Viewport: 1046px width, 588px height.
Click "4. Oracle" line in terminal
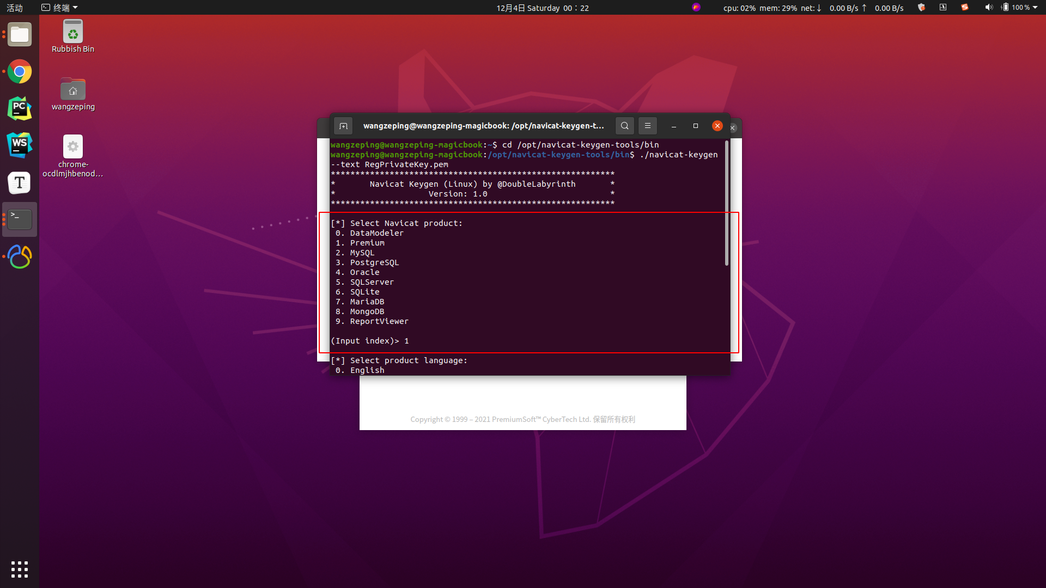pyautogui.click(x=357, y=272)
